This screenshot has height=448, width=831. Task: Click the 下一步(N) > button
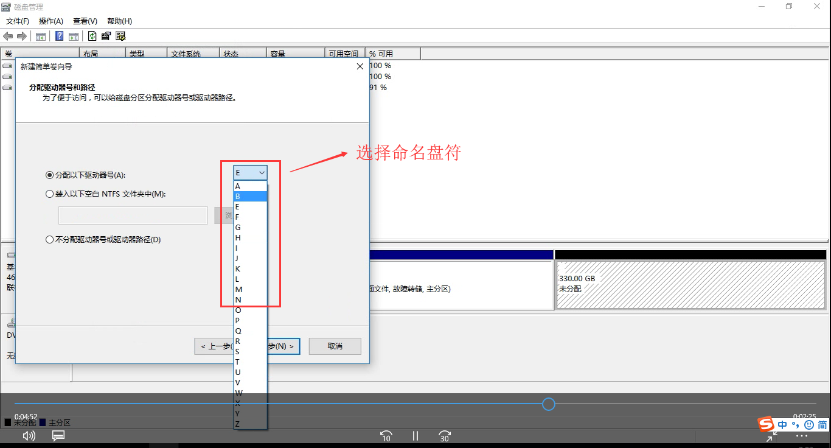pyautogui.click(x=282, y=346)
